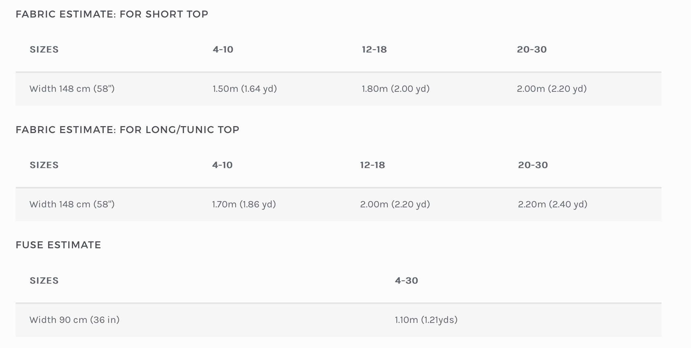
Task: Click 12-18 header in short top table
Action: tap(374, 50)
